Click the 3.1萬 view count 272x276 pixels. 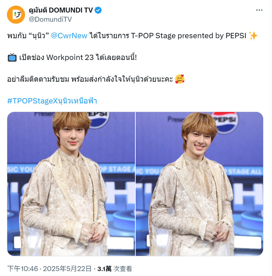[104, 269]
